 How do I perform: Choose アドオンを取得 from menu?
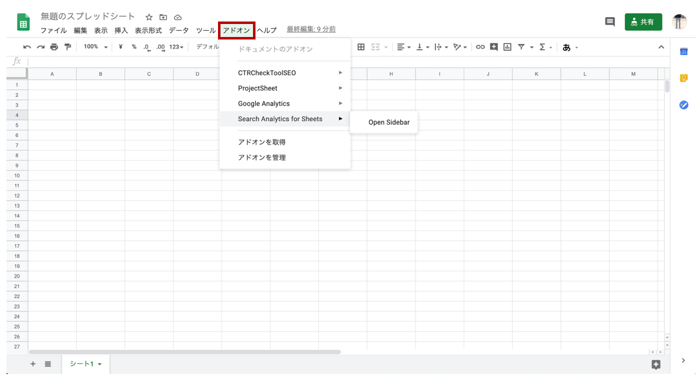point(285,142)
